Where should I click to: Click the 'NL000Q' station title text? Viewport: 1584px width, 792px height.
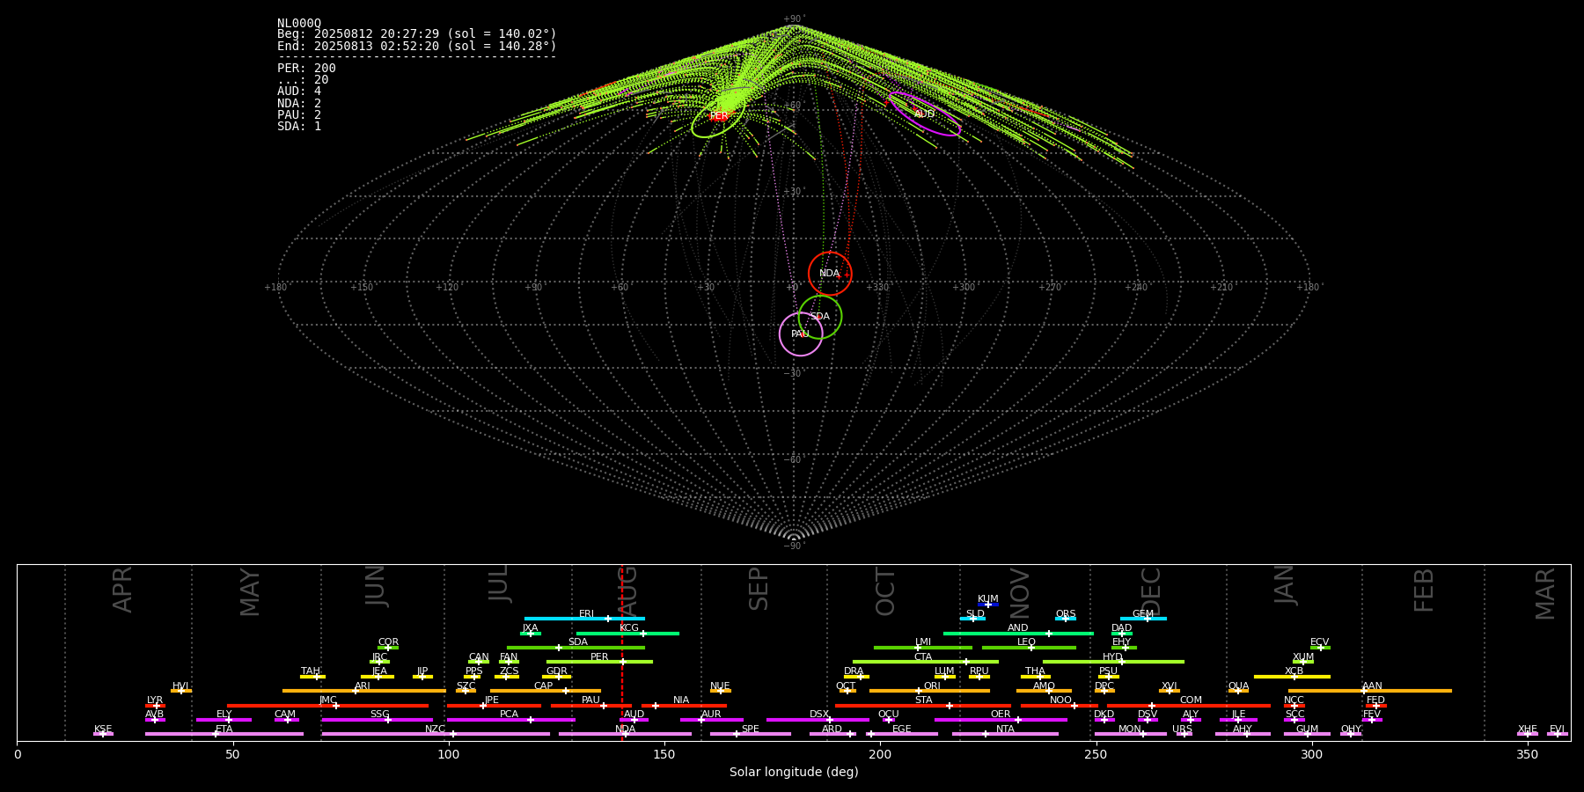tap(299, 24)
